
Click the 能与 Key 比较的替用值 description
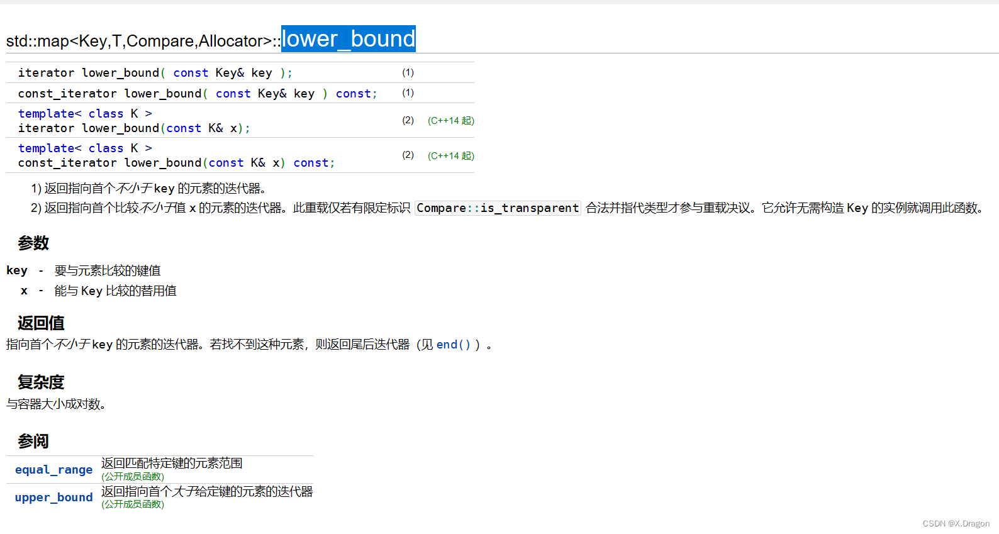(x=115, y=291)
